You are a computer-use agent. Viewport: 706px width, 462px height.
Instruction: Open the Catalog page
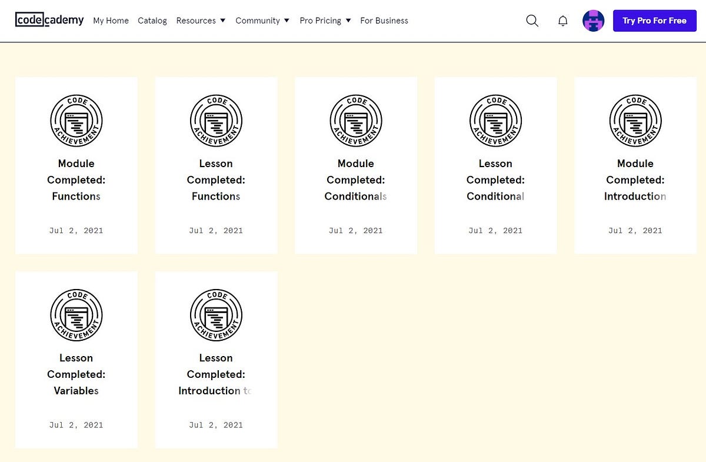coord(152,21)
